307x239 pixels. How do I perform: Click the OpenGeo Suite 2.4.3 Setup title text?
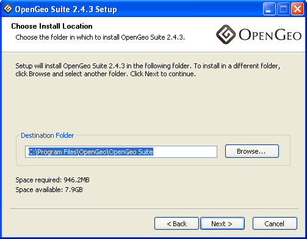coord(66,9)
